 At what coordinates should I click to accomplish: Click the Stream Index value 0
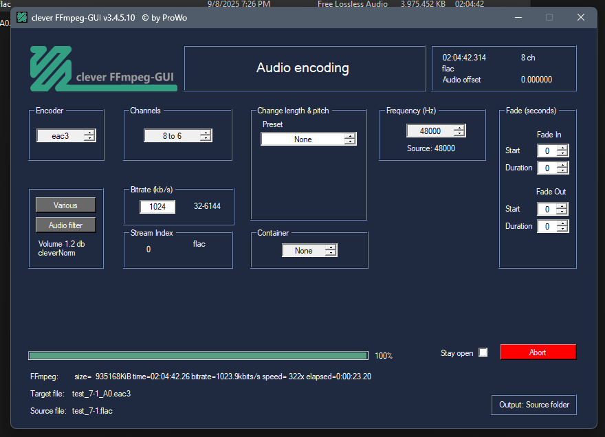[148, 249]
